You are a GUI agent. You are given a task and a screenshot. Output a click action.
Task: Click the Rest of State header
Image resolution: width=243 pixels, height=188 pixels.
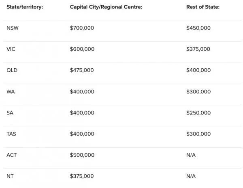coord(203,7)
